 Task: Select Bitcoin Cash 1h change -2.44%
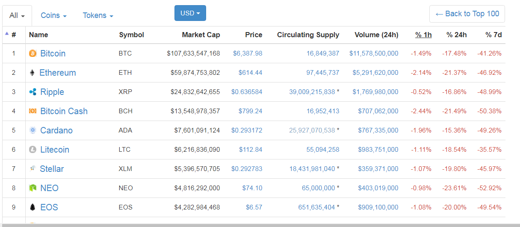pyautogui.click(x=421, y=111)
